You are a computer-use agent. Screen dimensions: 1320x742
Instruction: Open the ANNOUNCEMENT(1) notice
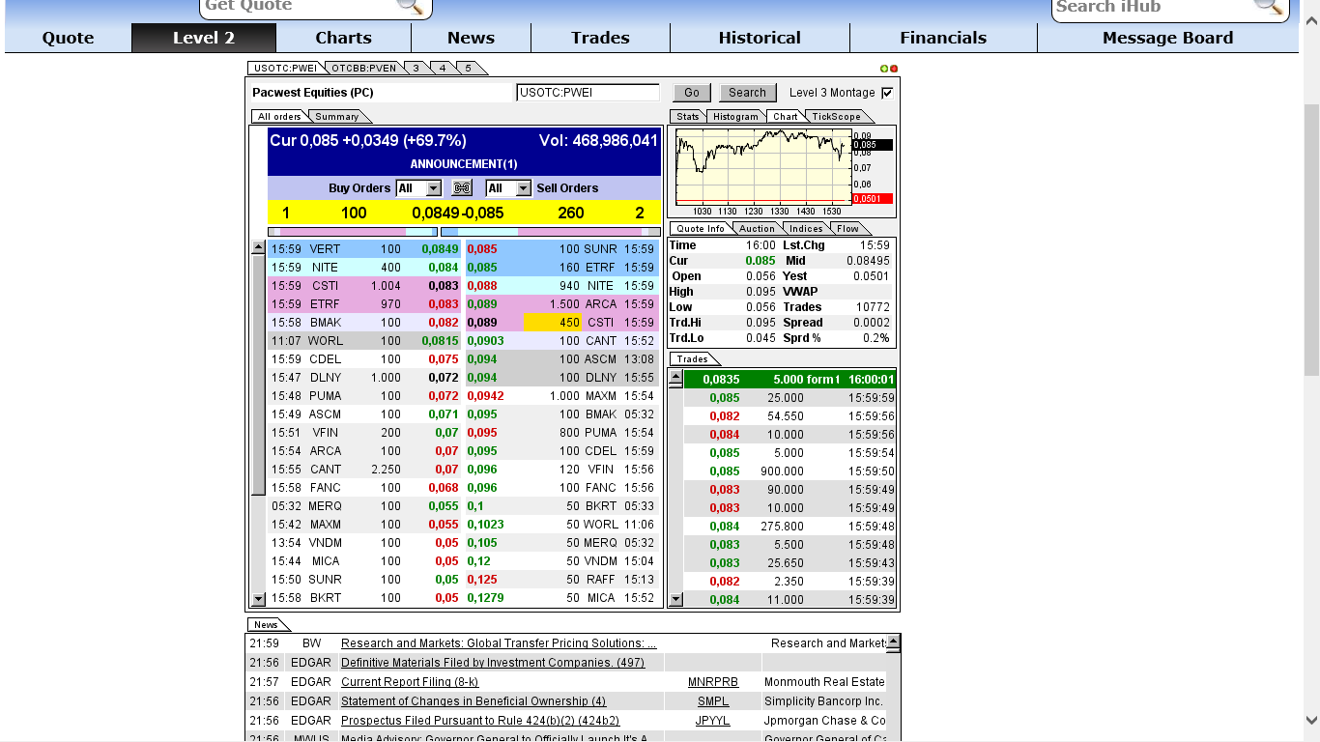[464, 164]
